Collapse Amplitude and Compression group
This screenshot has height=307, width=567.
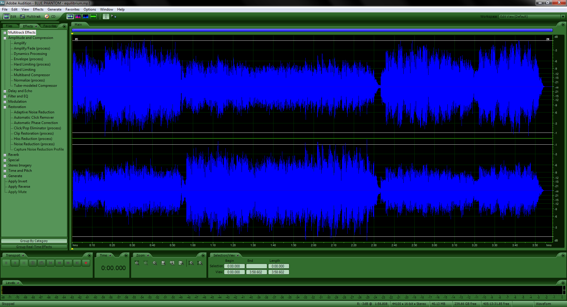click(x=5, y=38)
